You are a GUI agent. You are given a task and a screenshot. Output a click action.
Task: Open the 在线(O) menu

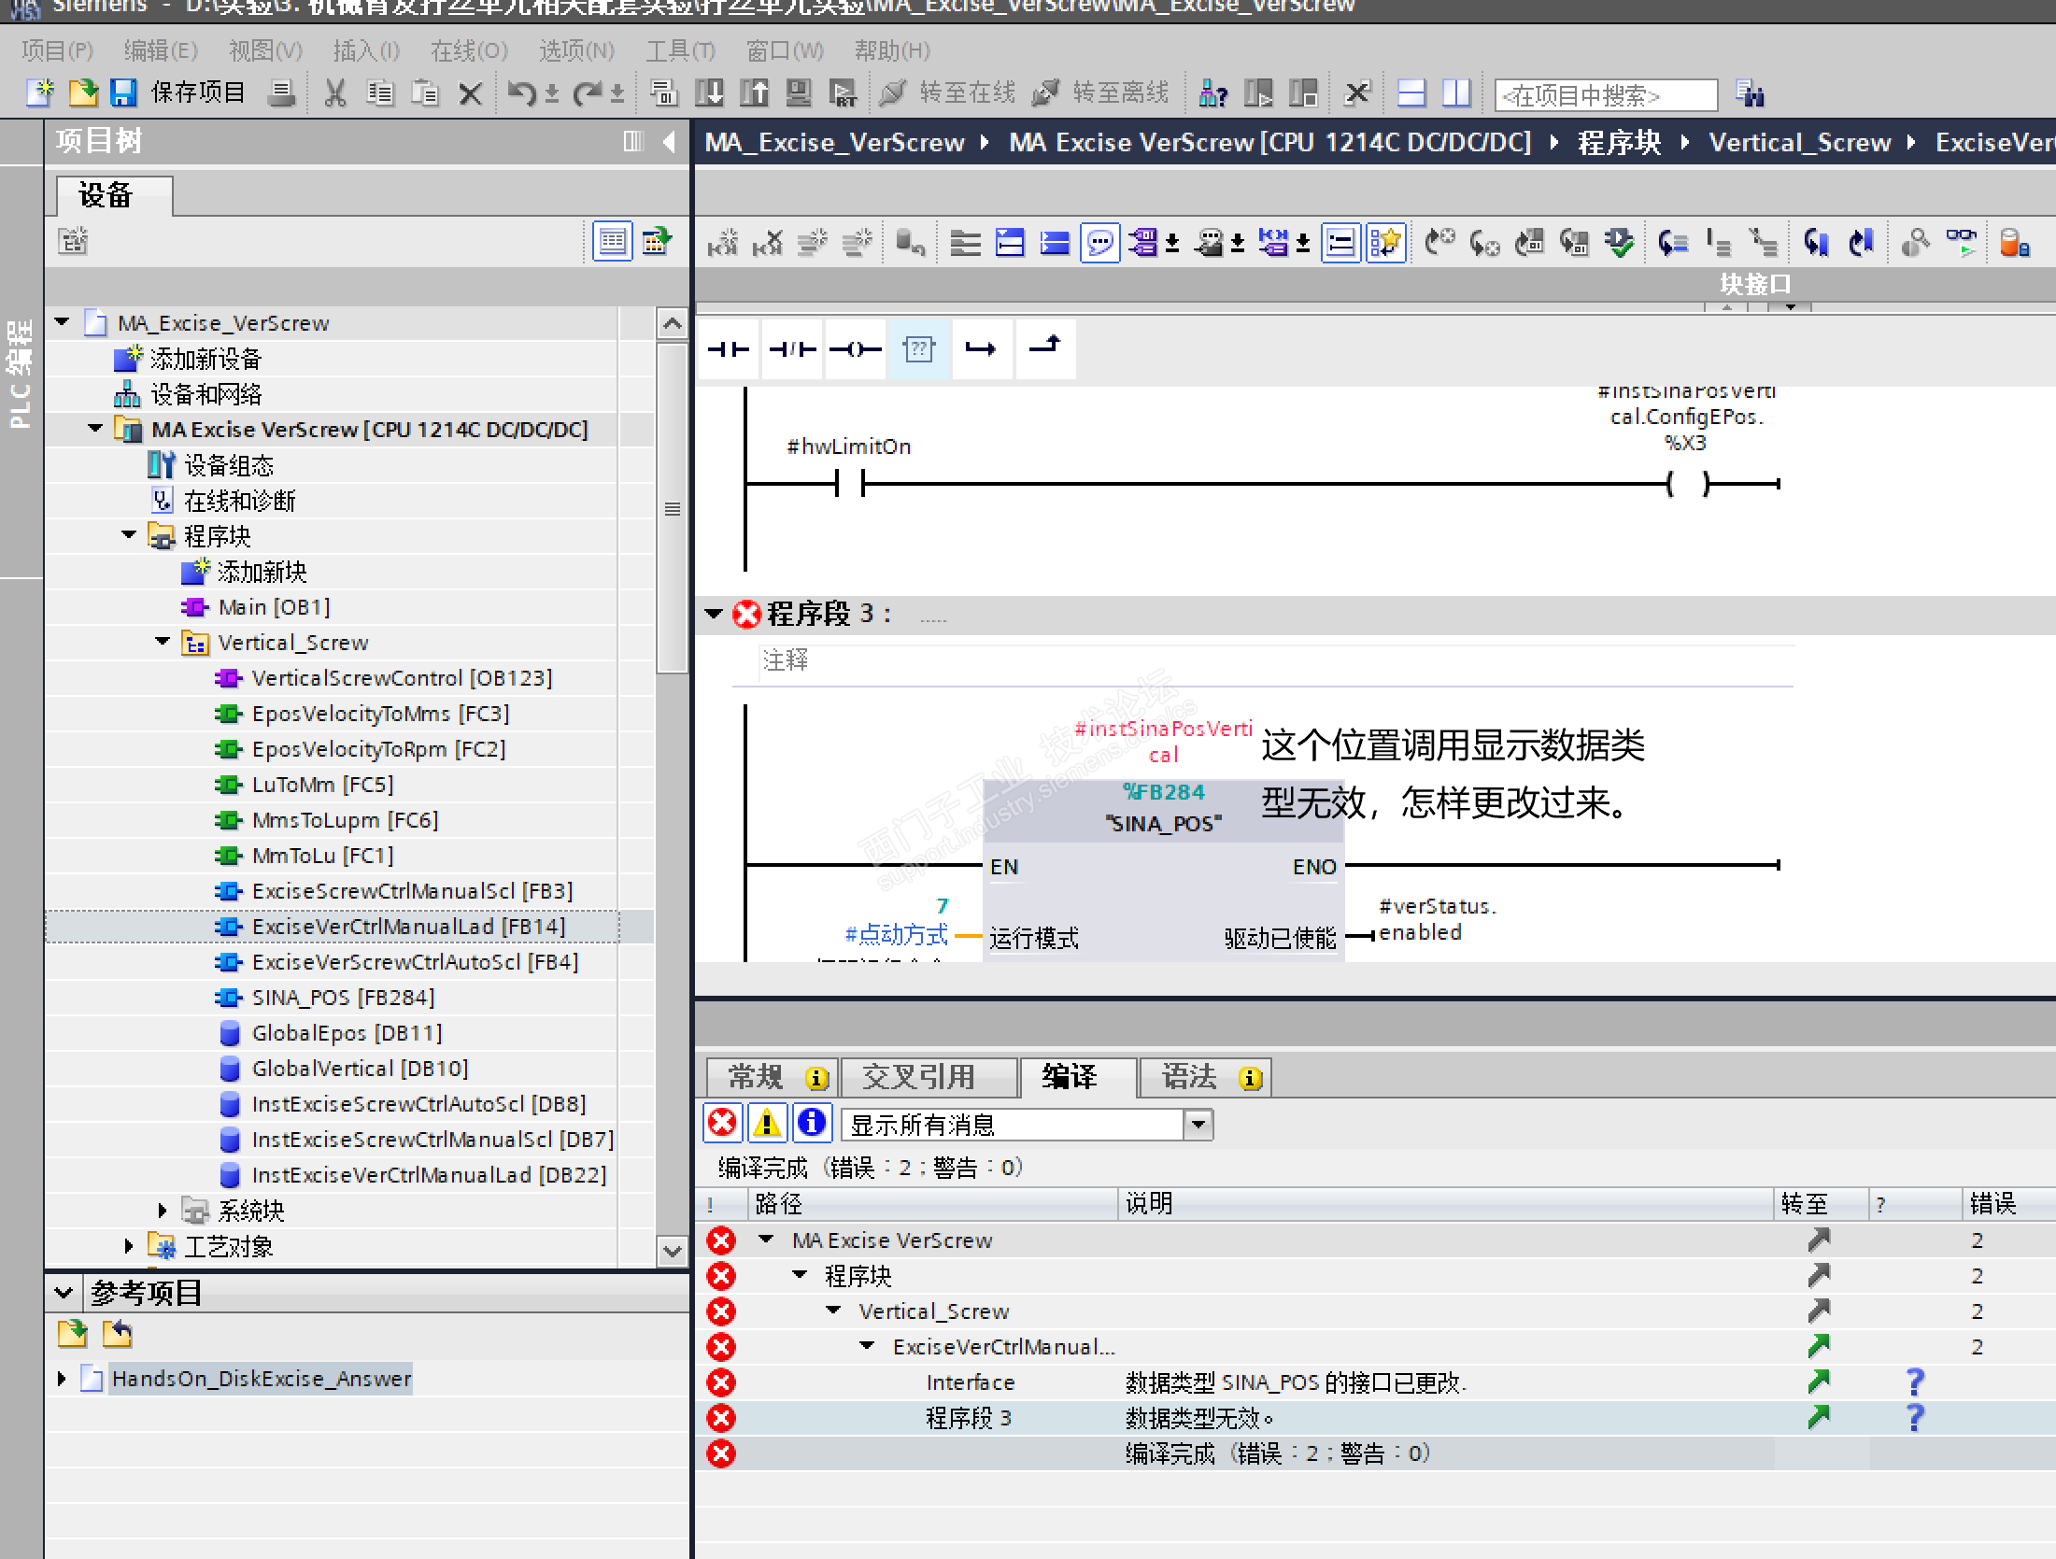point(468,50)
